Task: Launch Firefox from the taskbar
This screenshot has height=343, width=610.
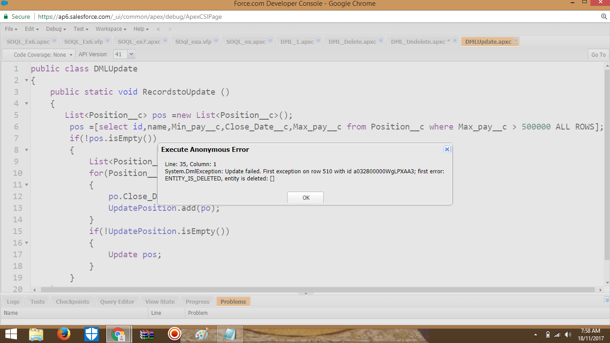Action: [64, 334]
